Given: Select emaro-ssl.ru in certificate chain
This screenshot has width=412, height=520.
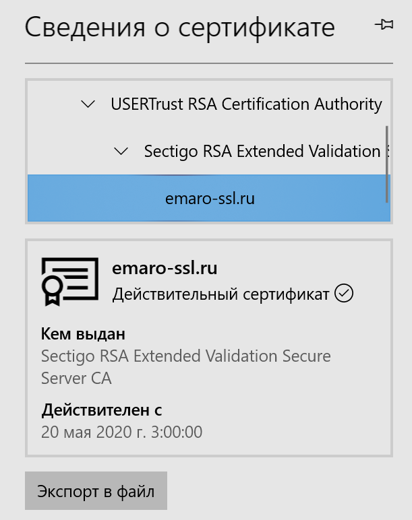Looking at the screenshot, I should (x=209, y=198).
